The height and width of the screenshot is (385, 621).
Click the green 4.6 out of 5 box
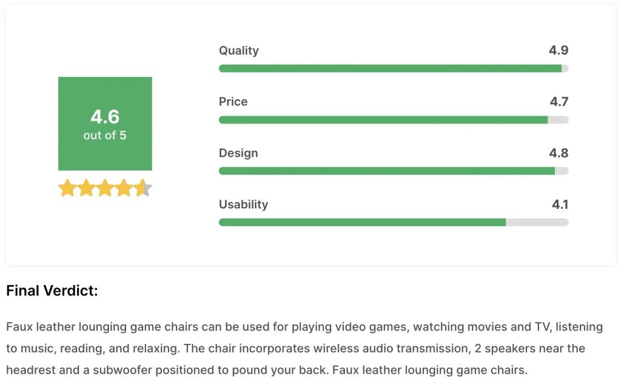tap(105, 123)
